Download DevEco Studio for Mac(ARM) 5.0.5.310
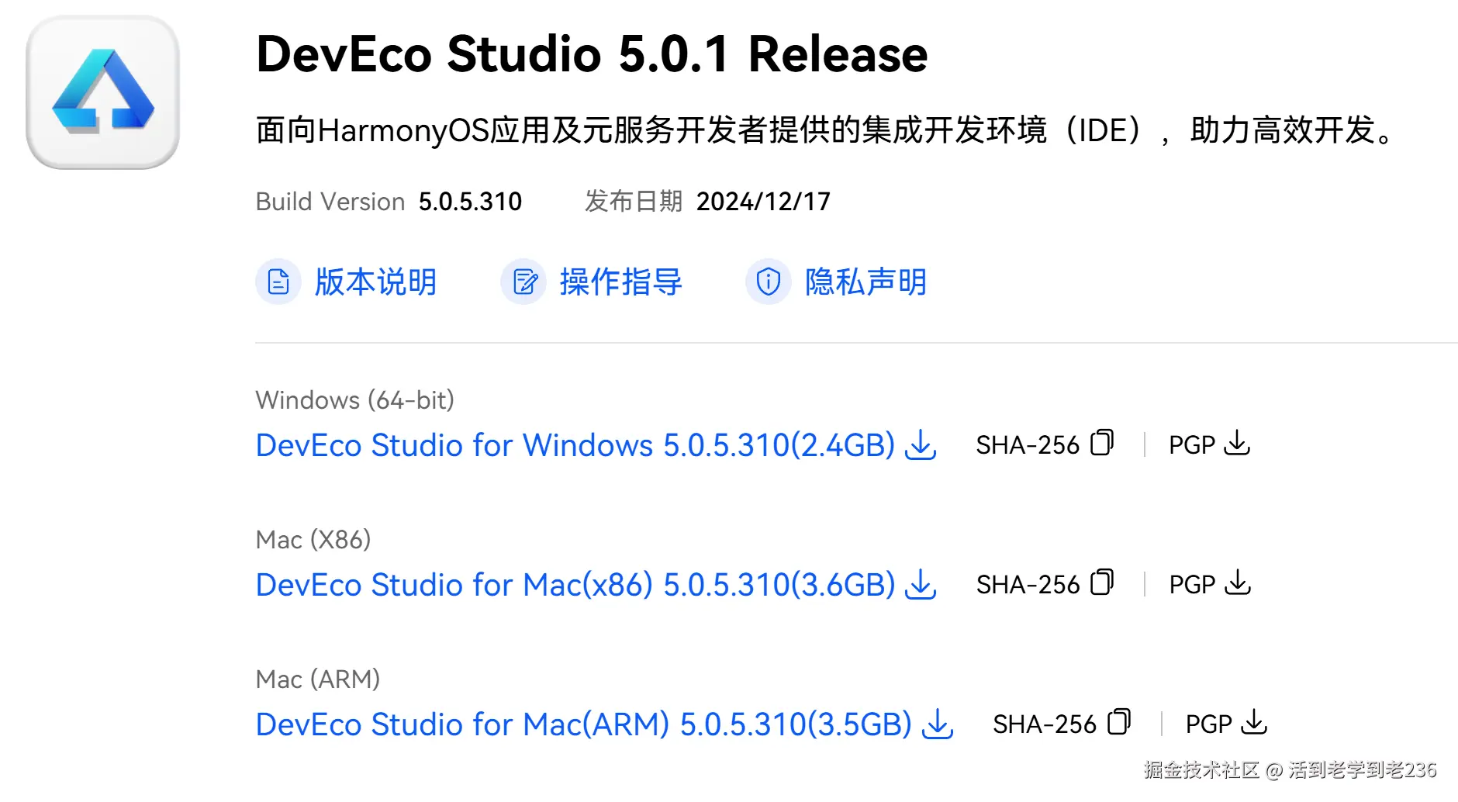Screen dimensions: 1458x802 [x=583, y=724]
